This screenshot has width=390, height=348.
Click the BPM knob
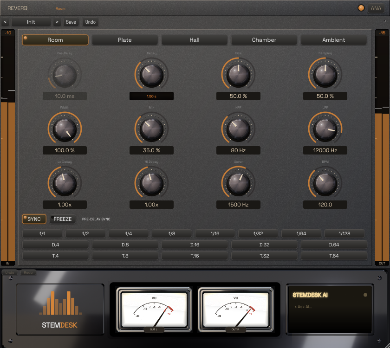[325, 183]
